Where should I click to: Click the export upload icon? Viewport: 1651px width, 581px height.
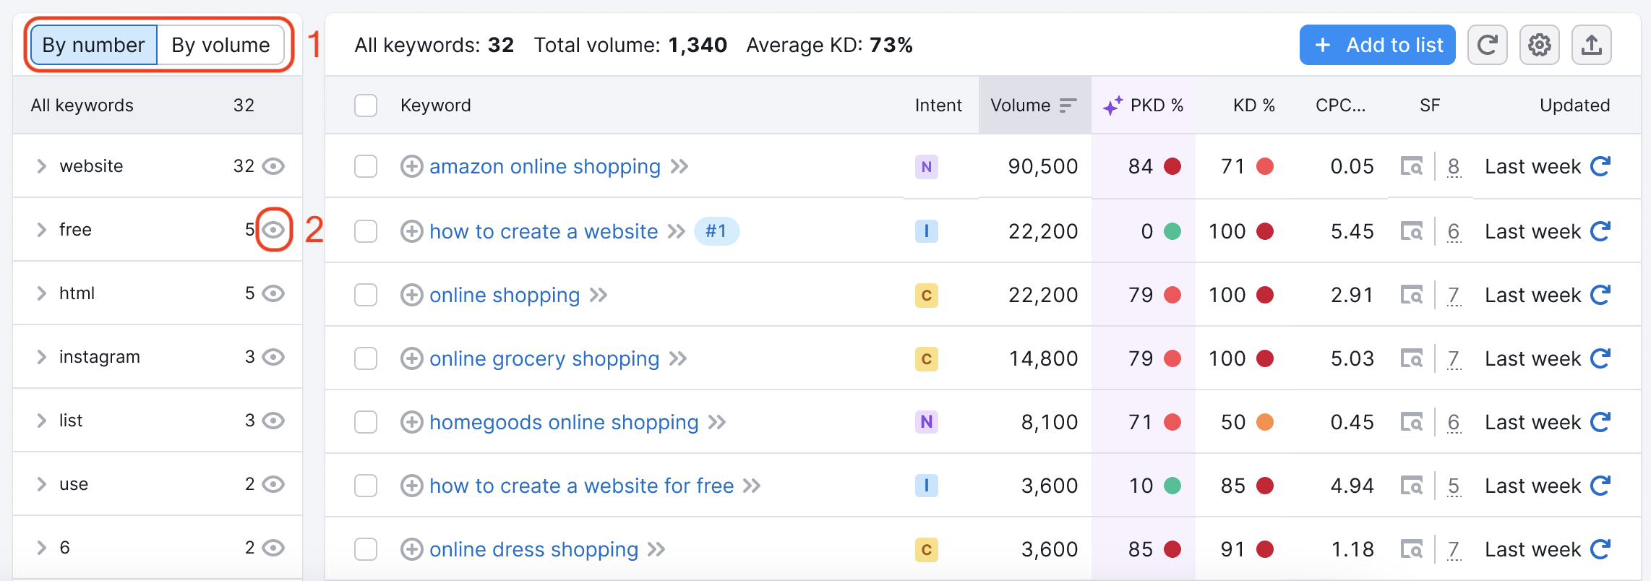[x=1591, y=45]
